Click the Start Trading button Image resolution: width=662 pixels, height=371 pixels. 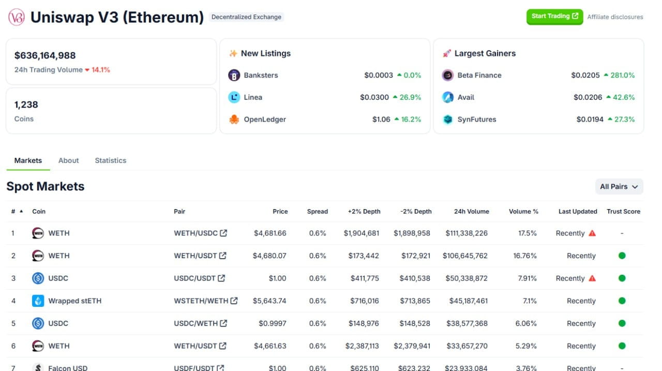[554, 17]
